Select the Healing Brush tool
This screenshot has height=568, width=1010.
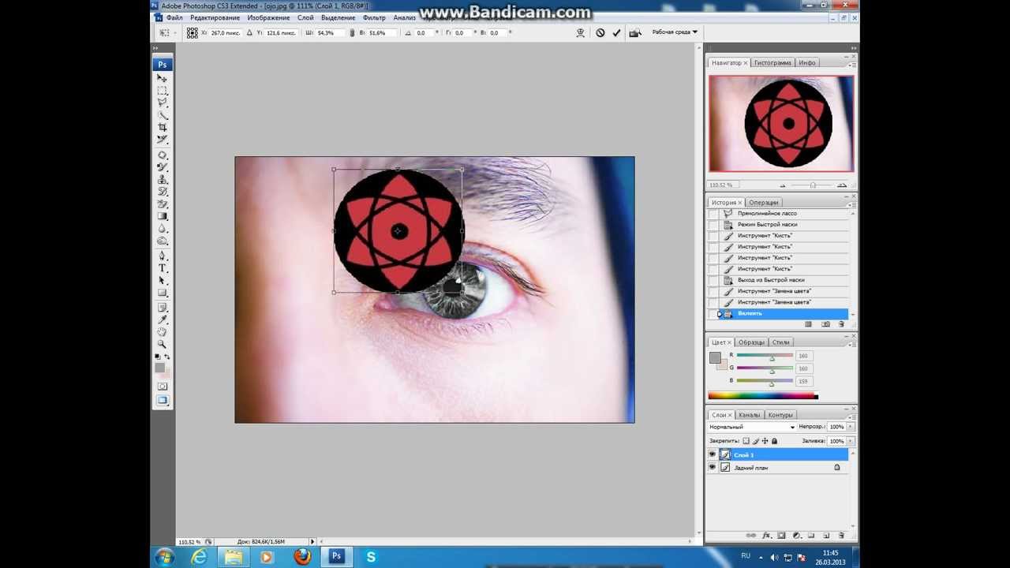(163, 155)
